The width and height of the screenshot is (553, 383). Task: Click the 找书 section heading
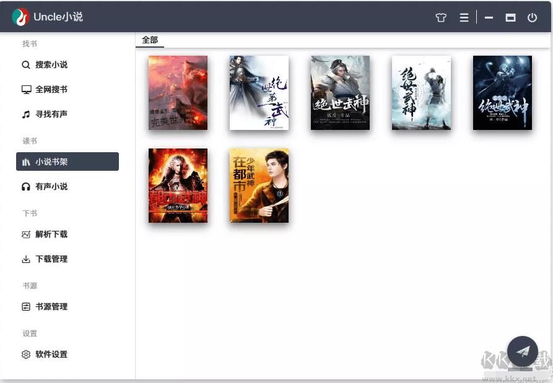click(30, 44)
